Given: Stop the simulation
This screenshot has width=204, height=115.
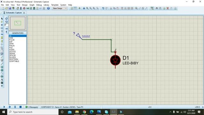Looking at the screenshot, I should pos(20,107).
